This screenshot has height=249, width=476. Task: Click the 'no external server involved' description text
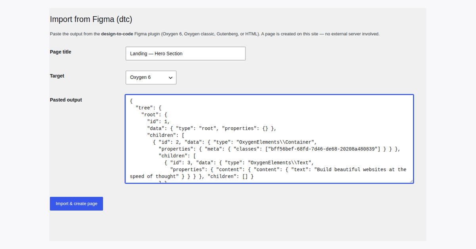tap(352, 34)
